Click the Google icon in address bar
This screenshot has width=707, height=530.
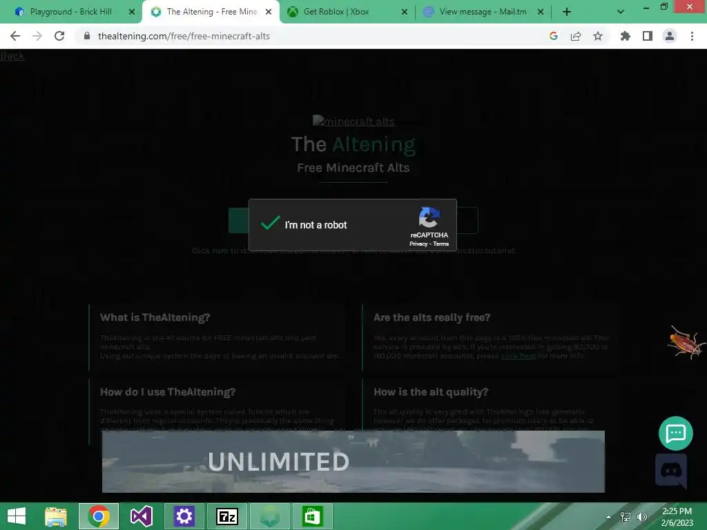pos(554,36)
